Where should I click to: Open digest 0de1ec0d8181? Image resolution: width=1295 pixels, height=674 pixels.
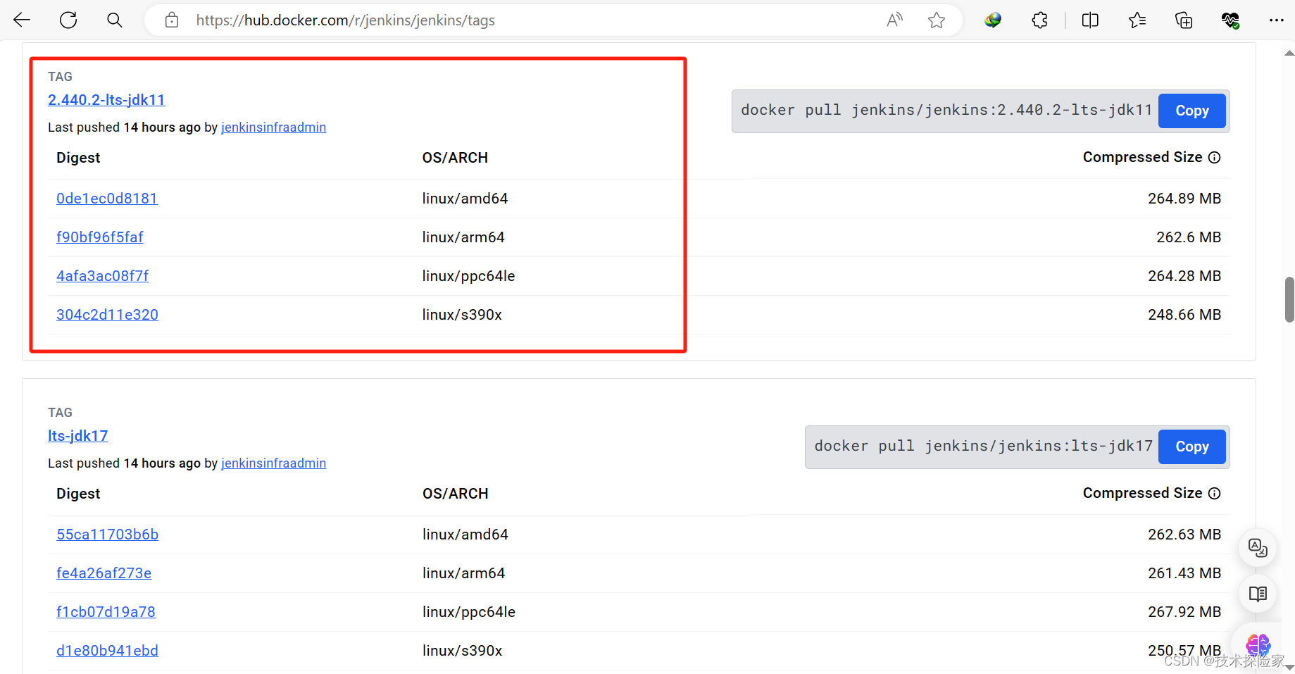pyautogui.click(x=107, y=199)
